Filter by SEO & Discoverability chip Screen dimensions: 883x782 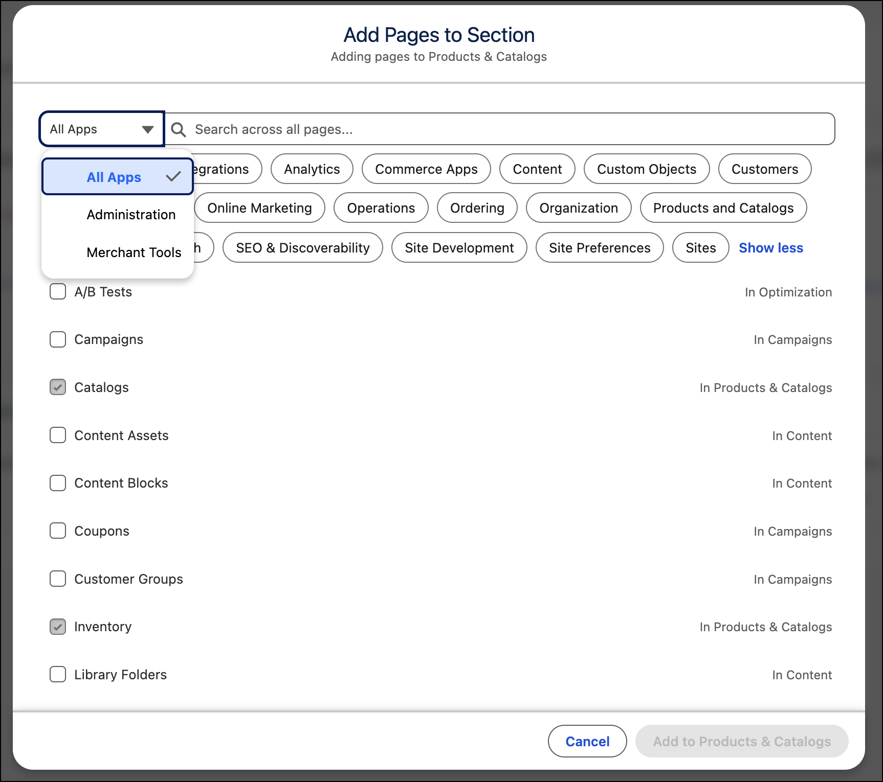coord(303,248)
